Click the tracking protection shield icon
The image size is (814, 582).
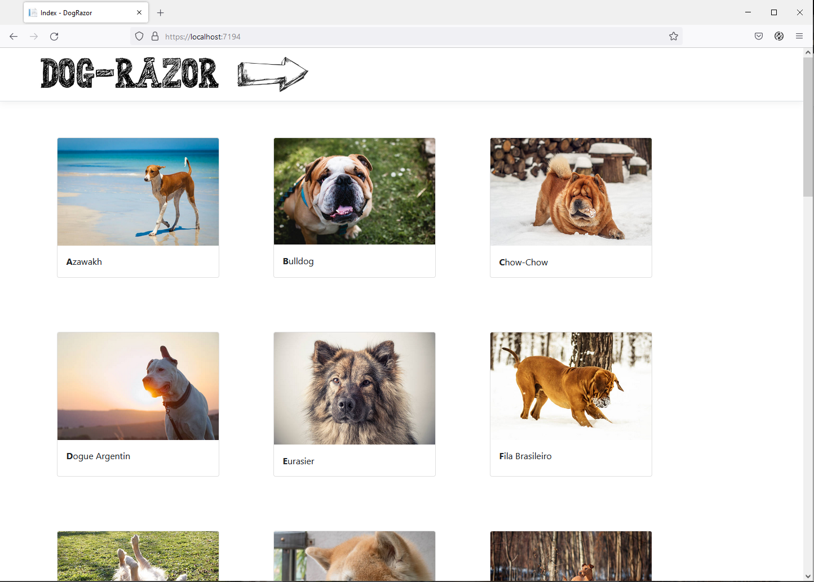139,36
